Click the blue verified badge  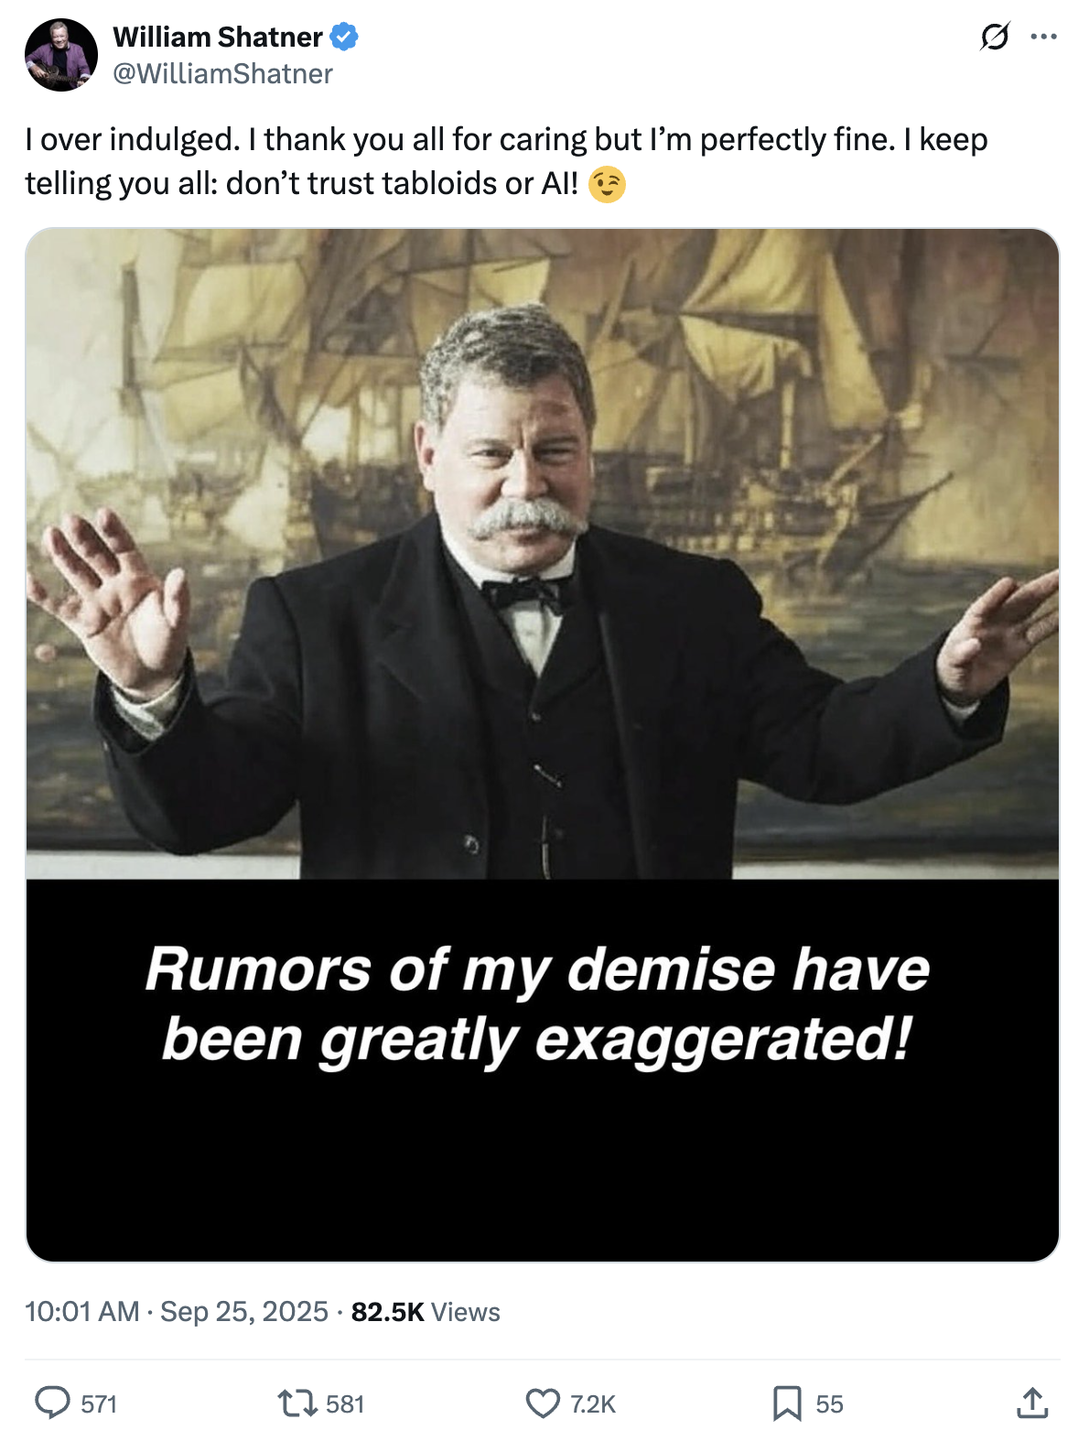(x=344, y=37)
